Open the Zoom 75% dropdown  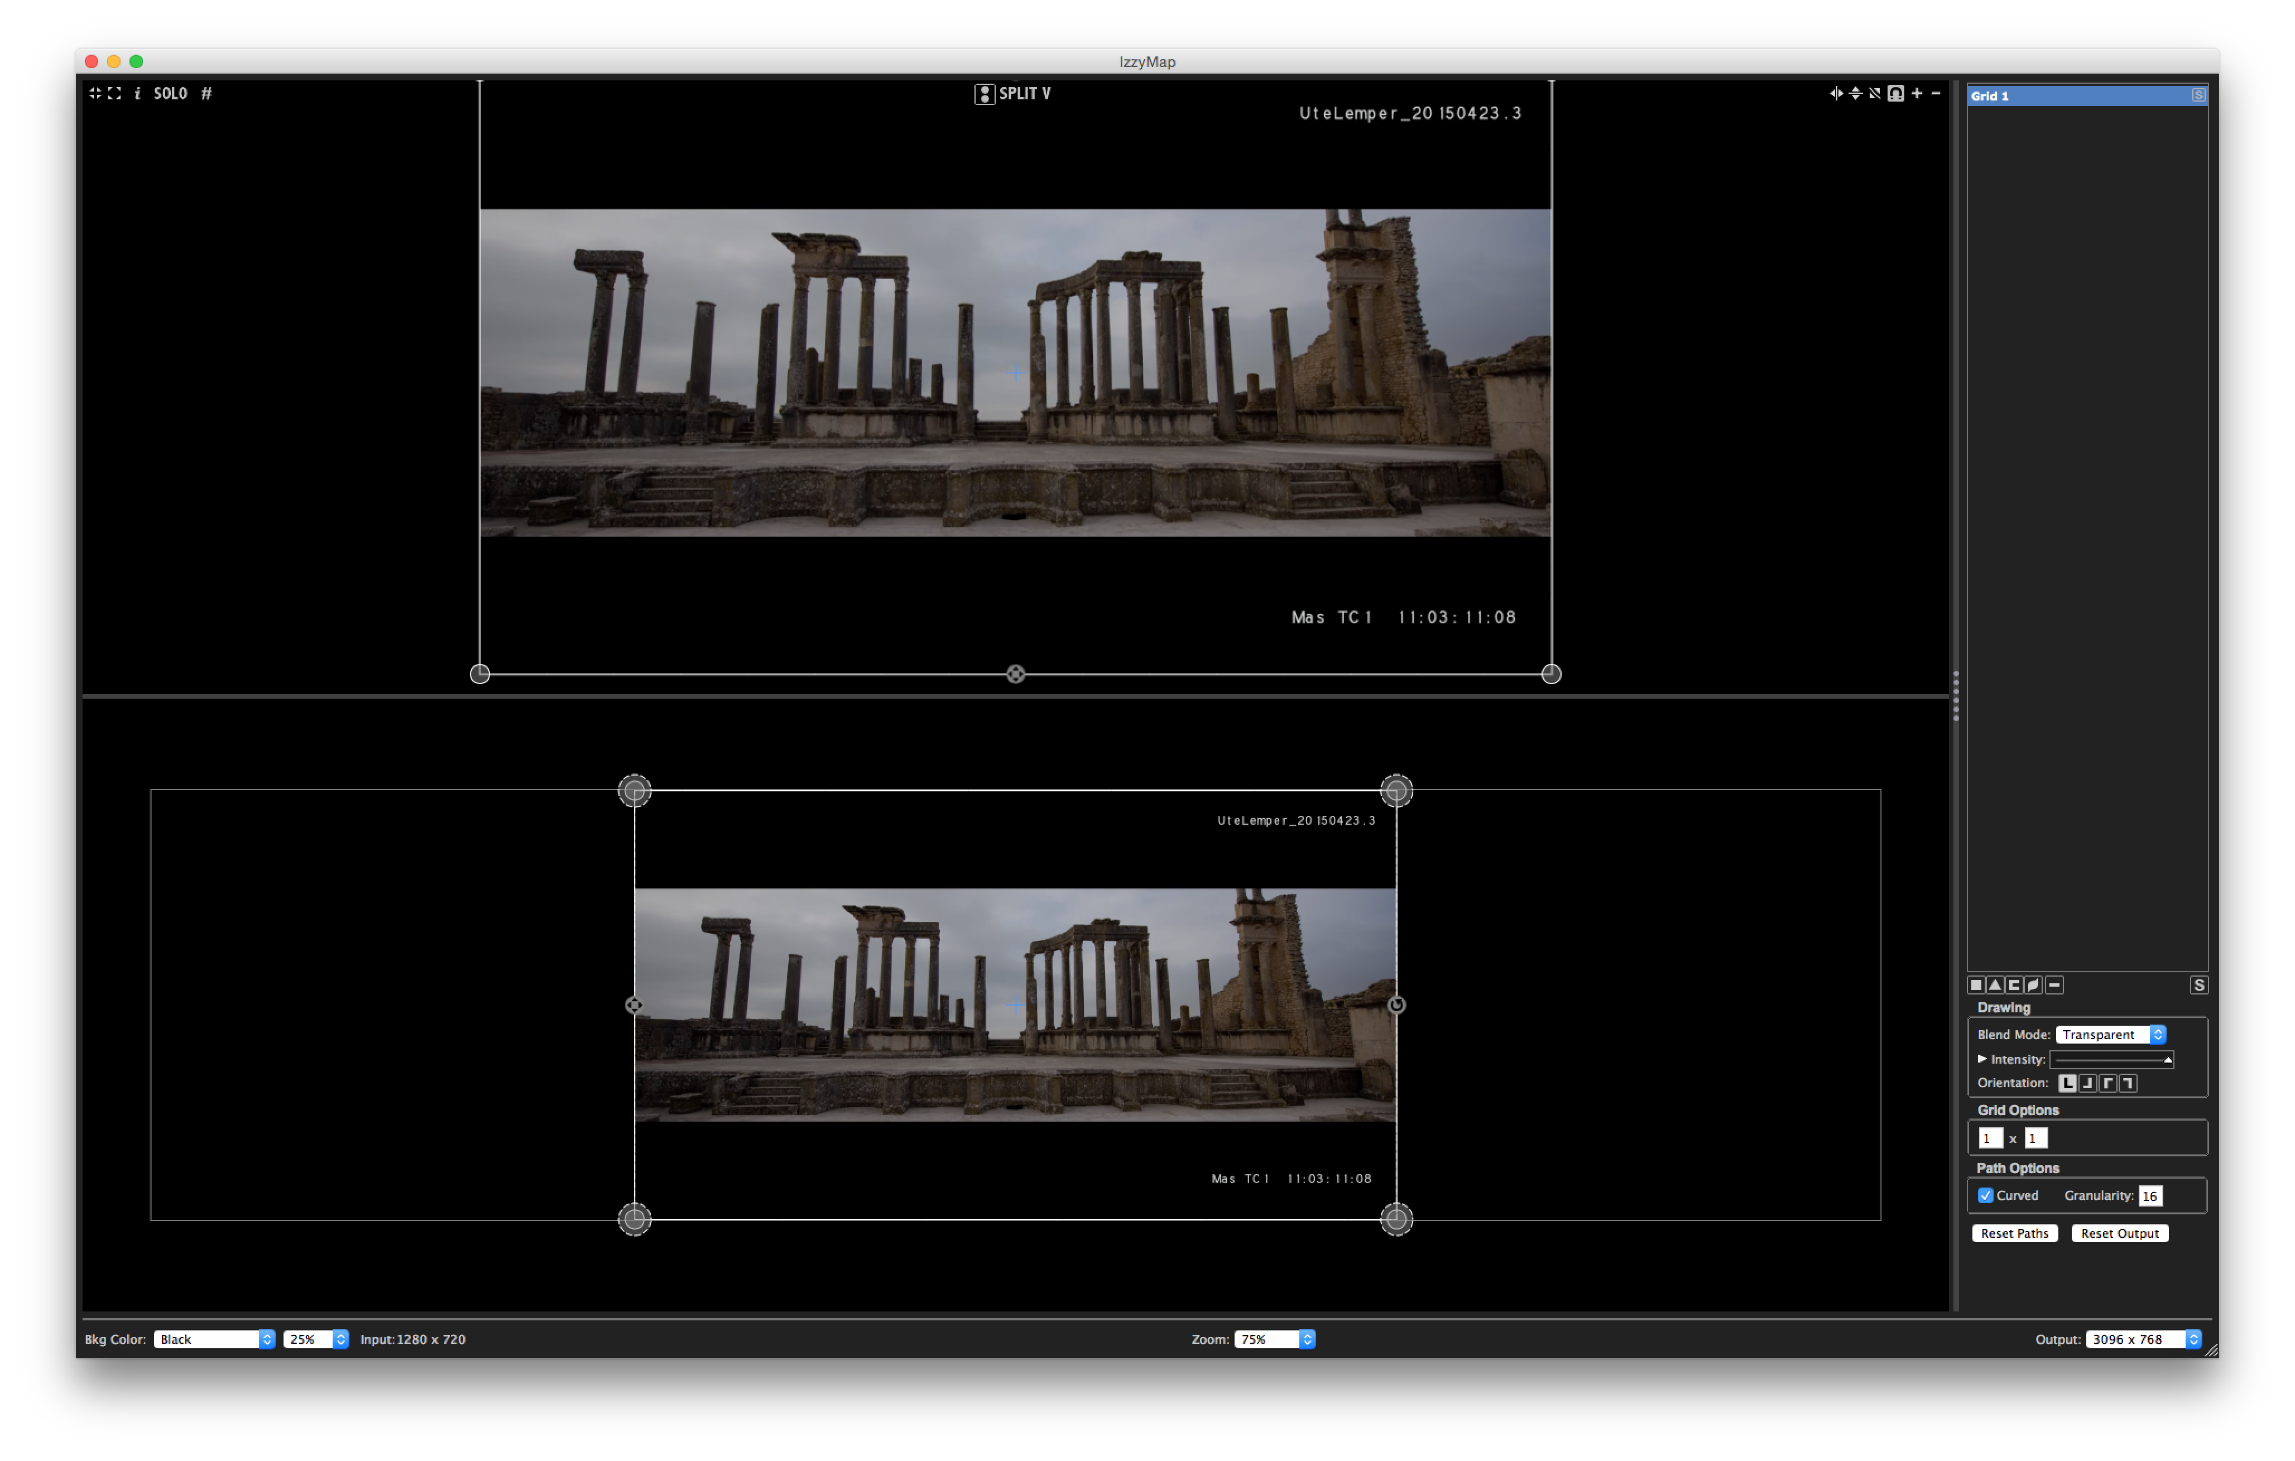[x=1274, y=1339]
